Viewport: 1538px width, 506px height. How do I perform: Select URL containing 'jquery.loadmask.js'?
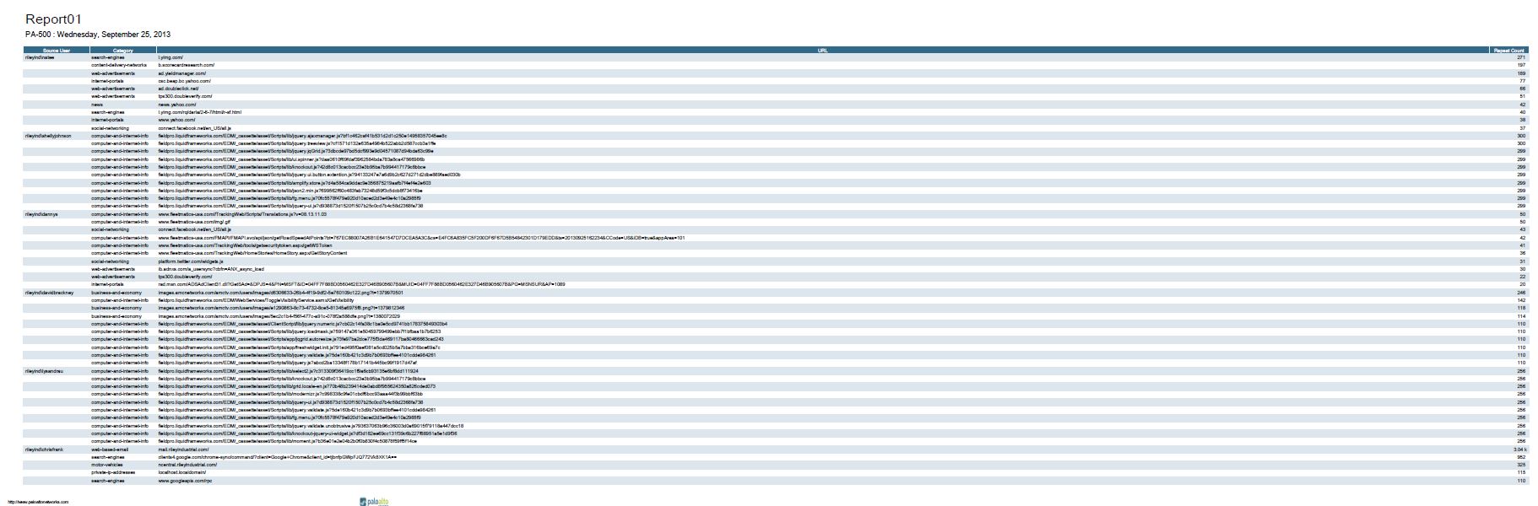[299, 331]
